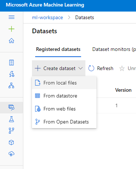Click Microsoft Azure Machine Learning header title

pos(45,5)
